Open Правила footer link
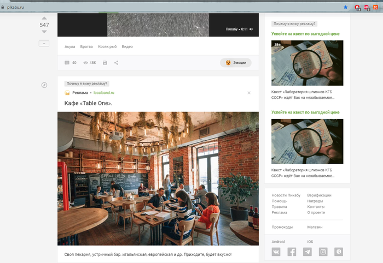 [279, 207]
